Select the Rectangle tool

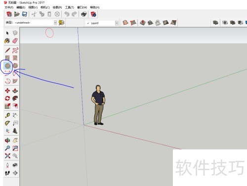[7, 58]
